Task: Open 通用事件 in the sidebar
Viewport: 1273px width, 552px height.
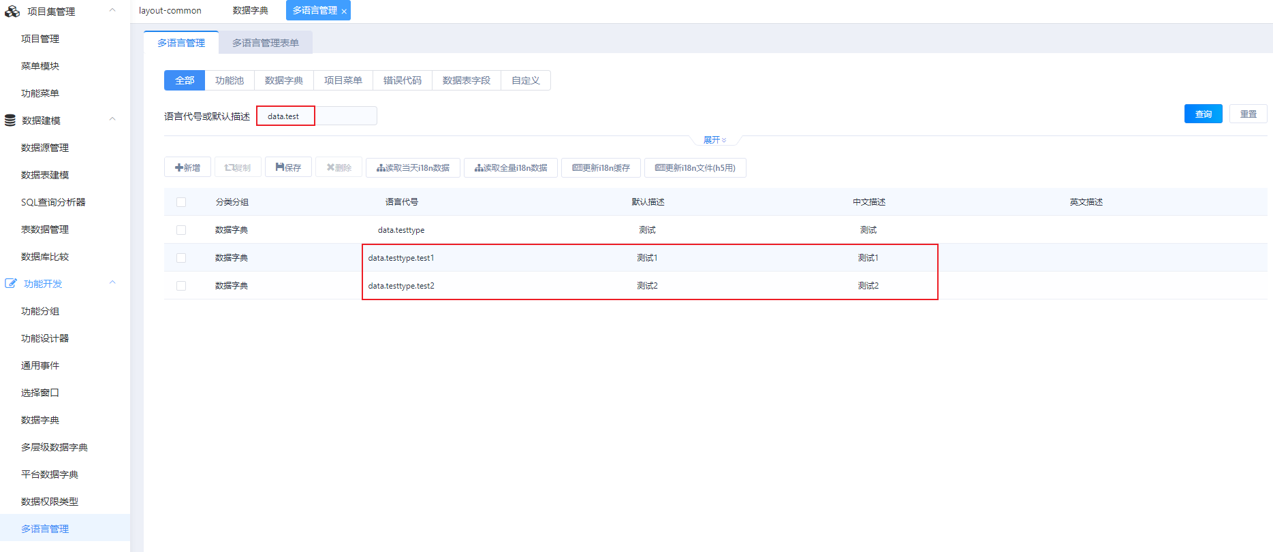Action: tap(40, 366)
